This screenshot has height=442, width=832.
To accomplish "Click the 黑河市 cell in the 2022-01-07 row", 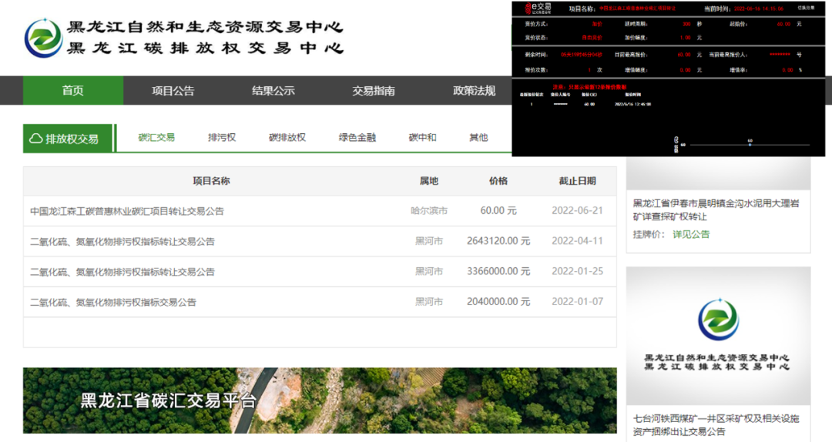I will (x=429, y=301).
